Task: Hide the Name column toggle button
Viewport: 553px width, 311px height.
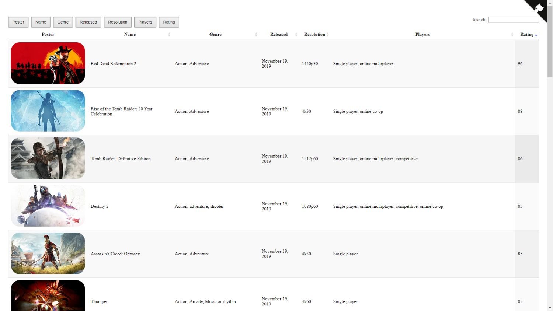Action: pyautogui.click(x=41, y=22)
